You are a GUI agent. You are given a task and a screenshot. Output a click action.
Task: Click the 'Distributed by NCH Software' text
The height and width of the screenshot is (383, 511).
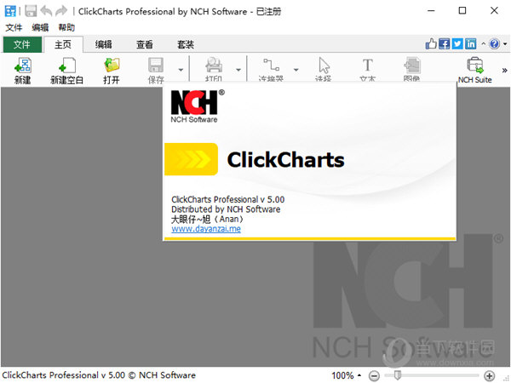point(226,209)
